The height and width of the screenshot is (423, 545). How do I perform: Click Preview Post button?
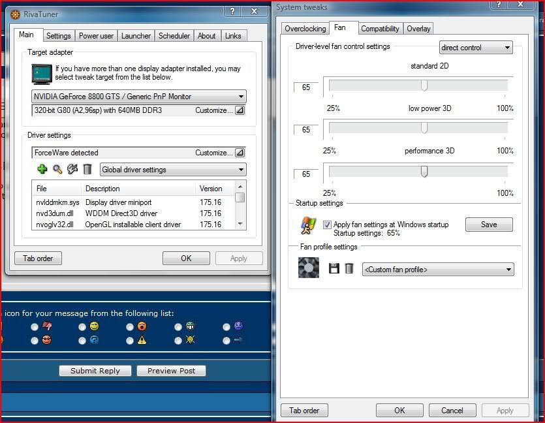(x=171, y=371)
